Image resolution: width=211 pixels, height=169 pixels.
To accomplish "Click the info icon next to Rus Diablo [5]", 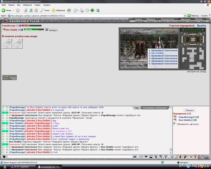I will 22,30.
